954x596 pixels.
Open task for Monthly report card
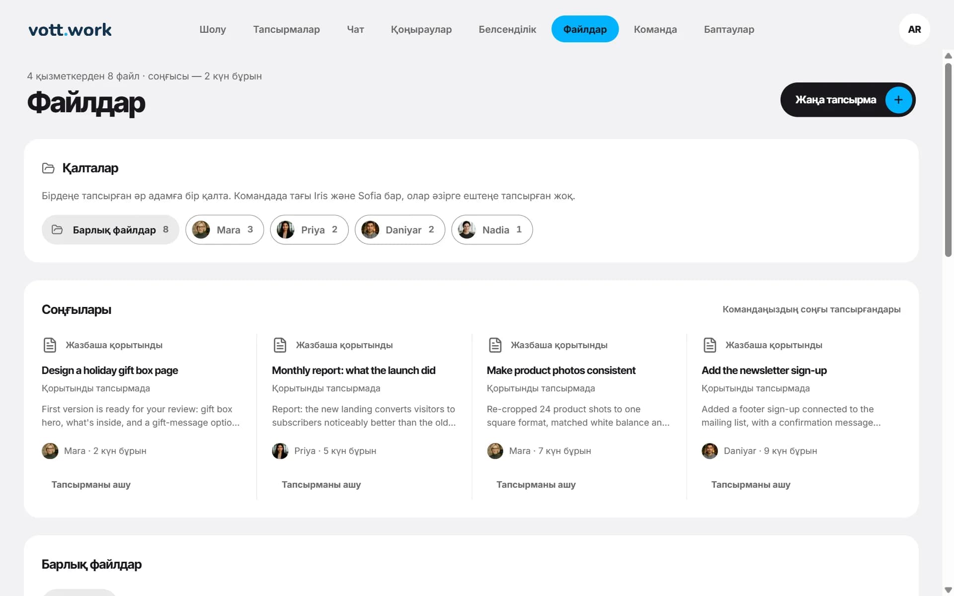pos(321,485)
